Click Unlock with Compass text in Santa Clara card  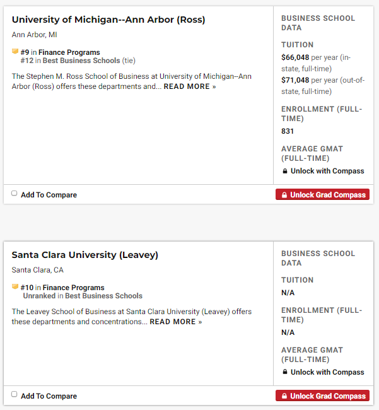click(x=327, y=372)
